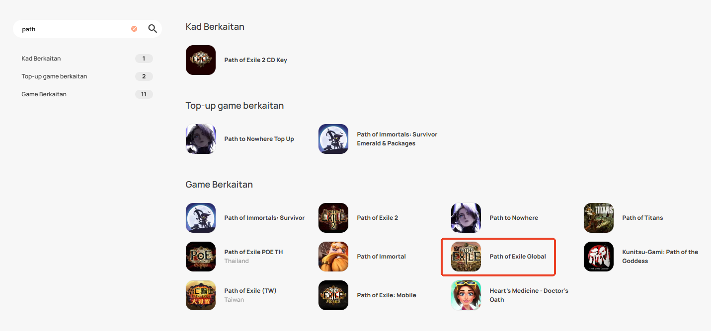
Task: Click the Path of Immortal viking icon
Action: [333, 257]
